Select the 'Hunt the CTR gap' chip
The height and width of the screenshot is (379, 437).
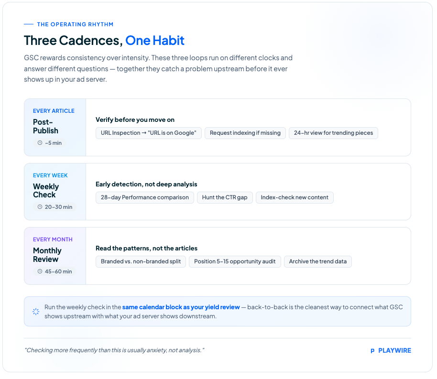pos(225,197)
